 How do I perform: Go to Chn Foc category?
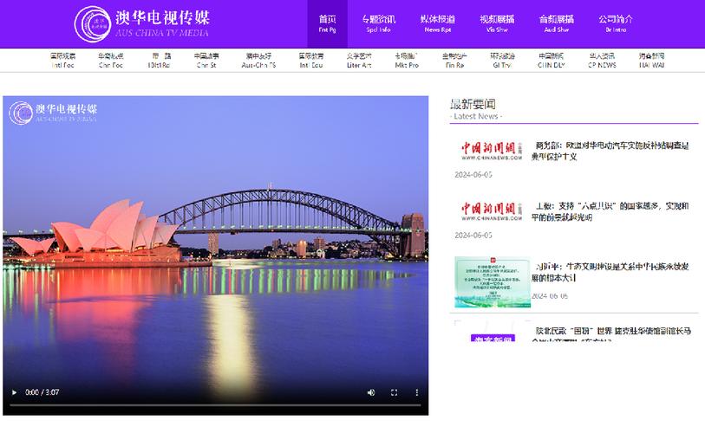click(111, 61)
